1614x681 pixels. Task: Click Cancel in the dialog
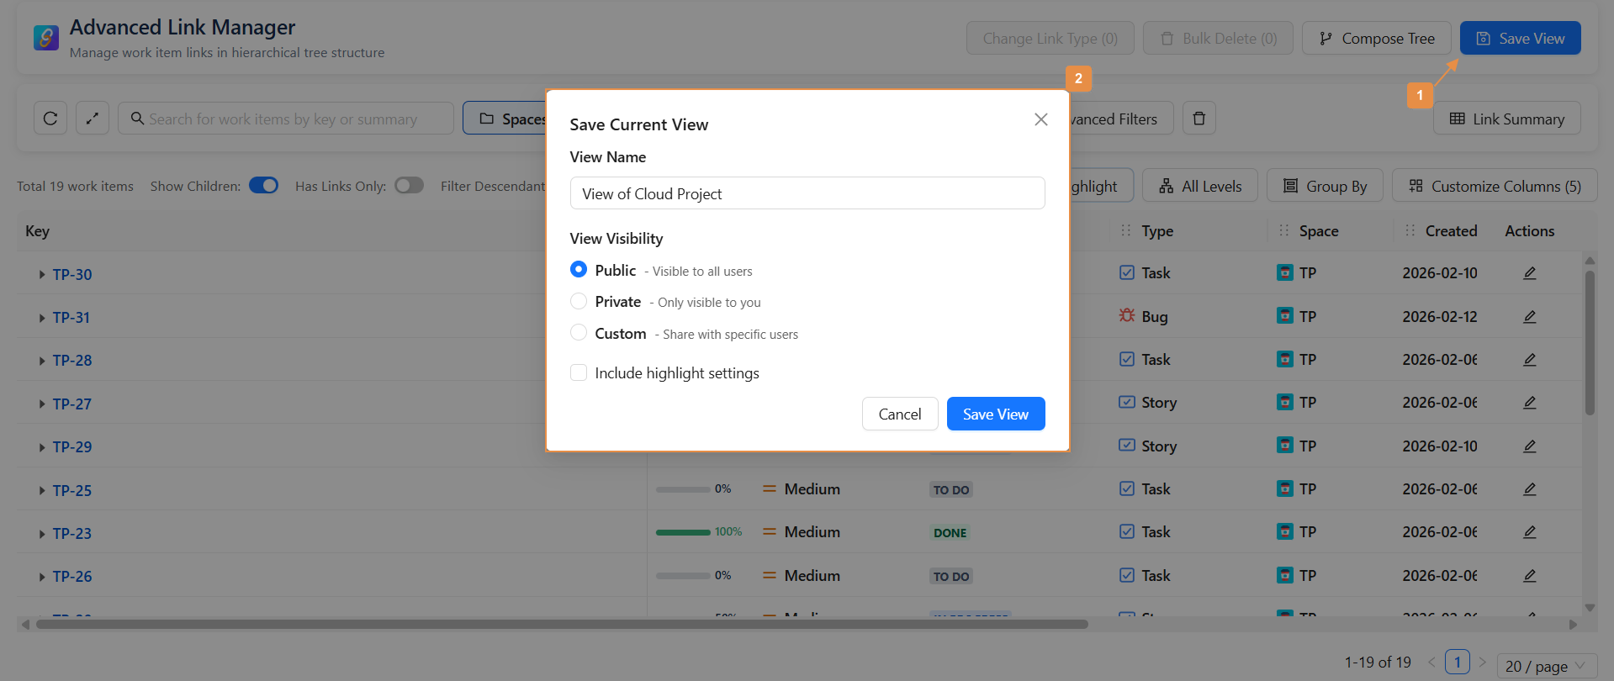(900, 414)
